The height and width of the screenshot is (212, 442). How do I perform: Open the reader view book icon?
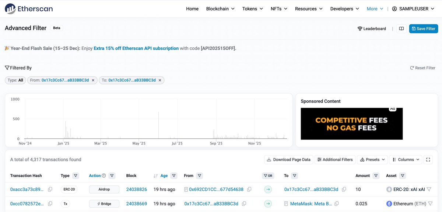pyautogui.click(x=401, y=29)
